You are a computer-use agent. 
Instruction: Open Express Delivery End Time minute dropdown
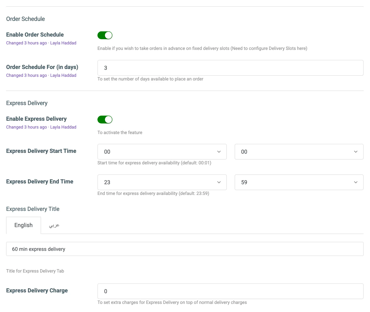click(299, 182)
